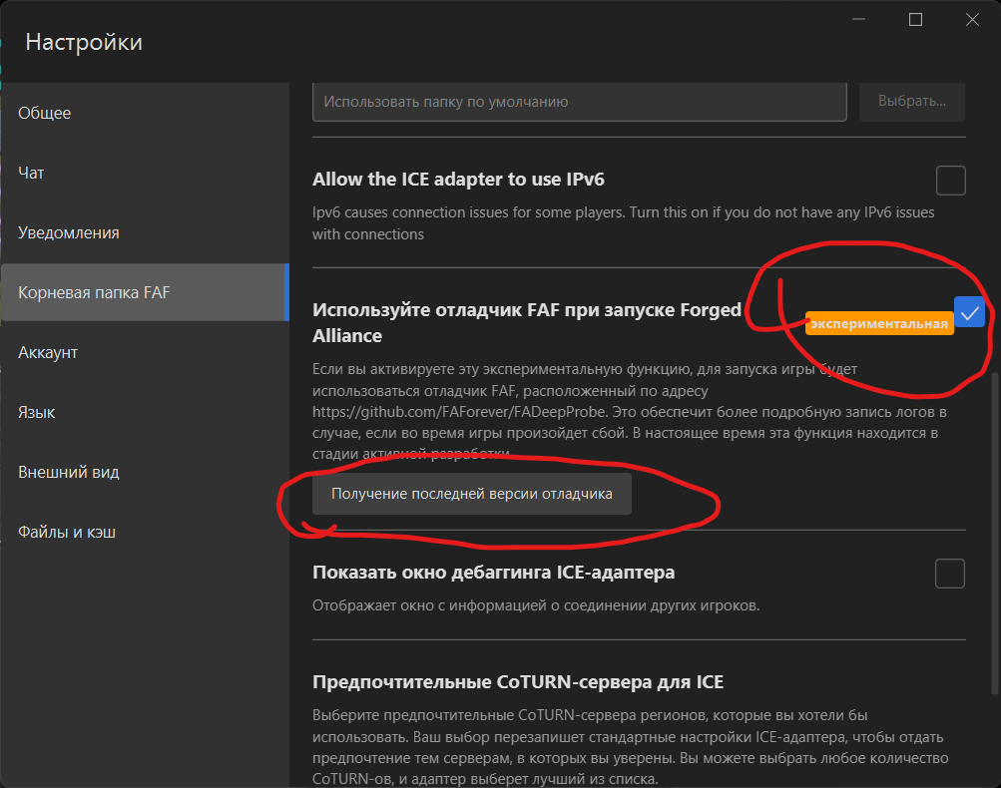Image resolution: width=1001 pixels, height=788 pixels.
Task: Switch to the Чат settings section
Action: [145, 173]
